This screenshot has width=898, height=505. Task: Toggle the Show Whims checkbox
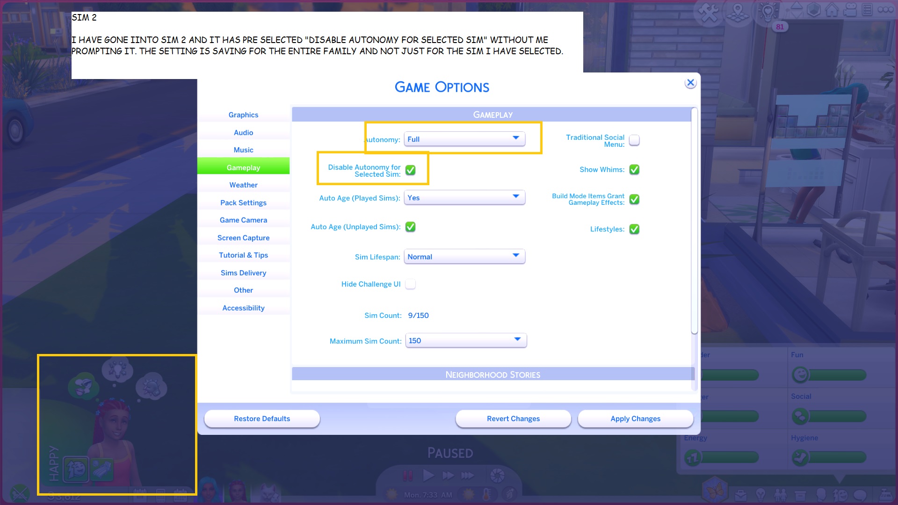pos(634,170)
